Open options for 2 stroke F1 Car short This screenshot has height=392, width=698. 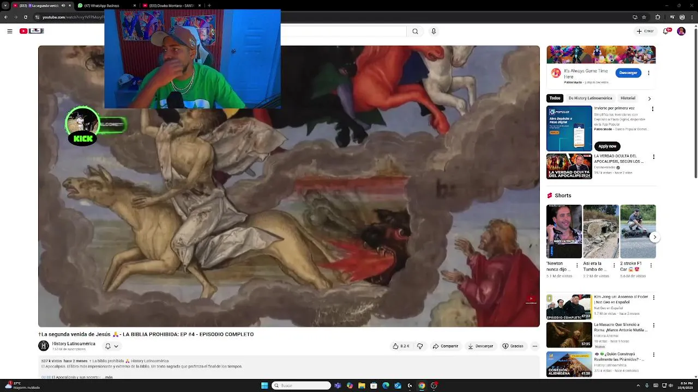tap(652, 266)
